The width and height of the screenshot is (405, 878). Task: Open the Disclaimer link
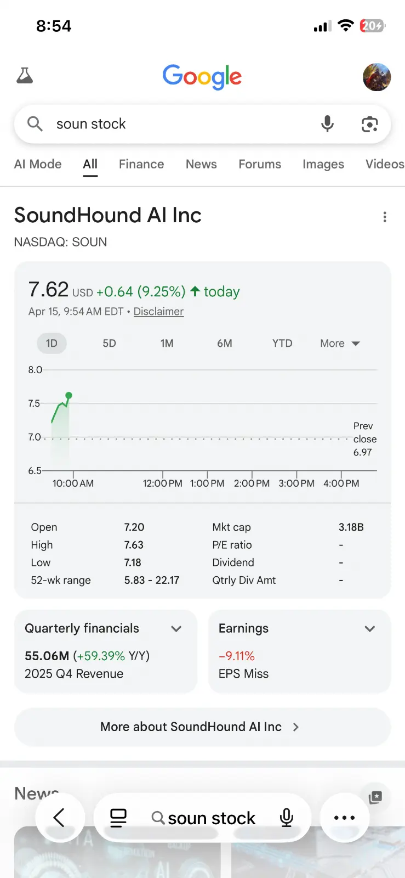click(x=158, y=312)
